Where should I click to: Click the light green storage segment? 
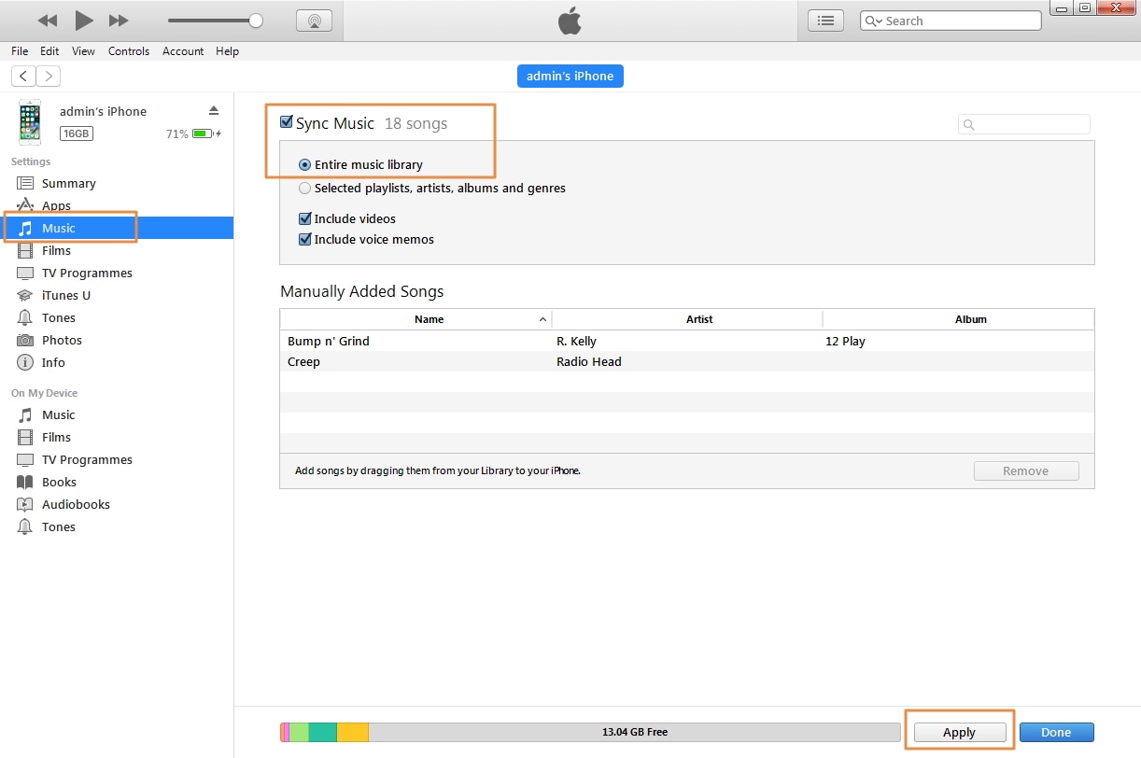click(x=299, y=732)
